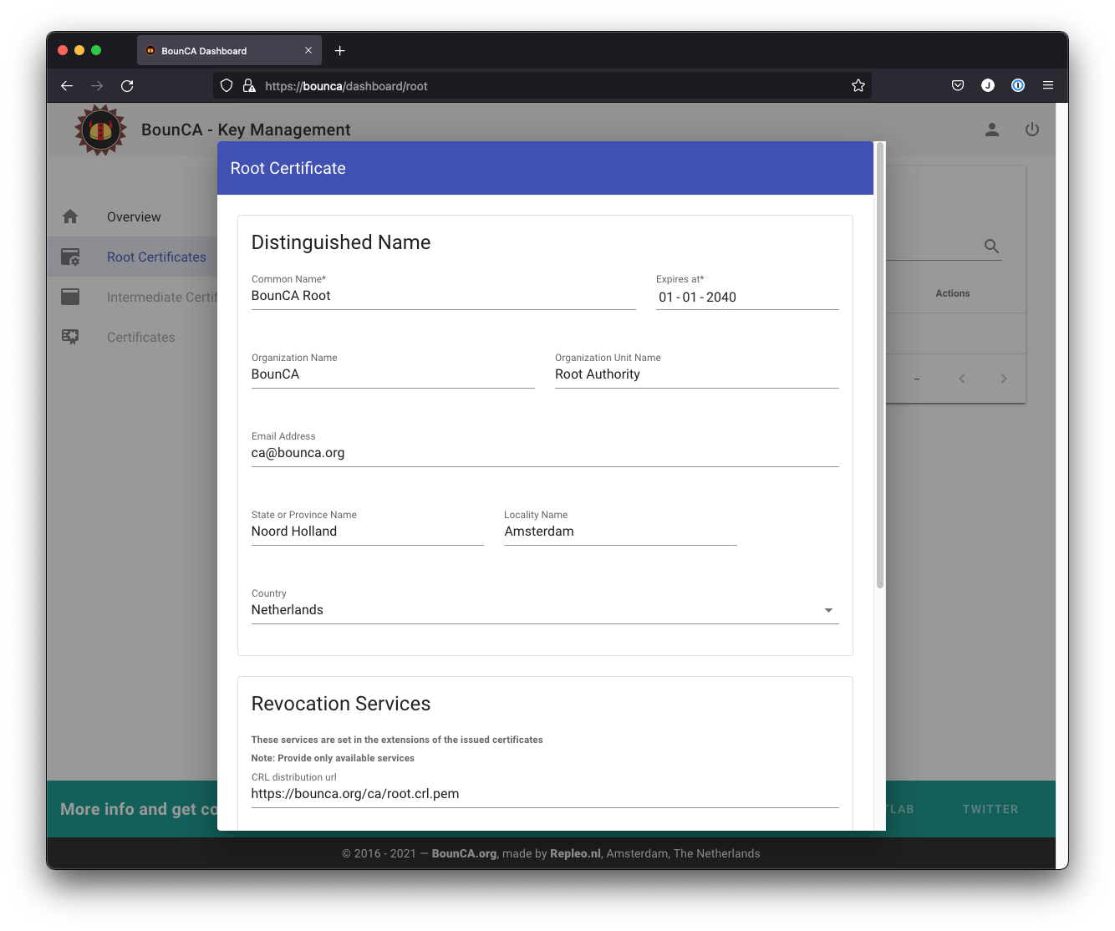View site security via the padlock
Viewport: 1115px width, 931px height.
(248, 85)
